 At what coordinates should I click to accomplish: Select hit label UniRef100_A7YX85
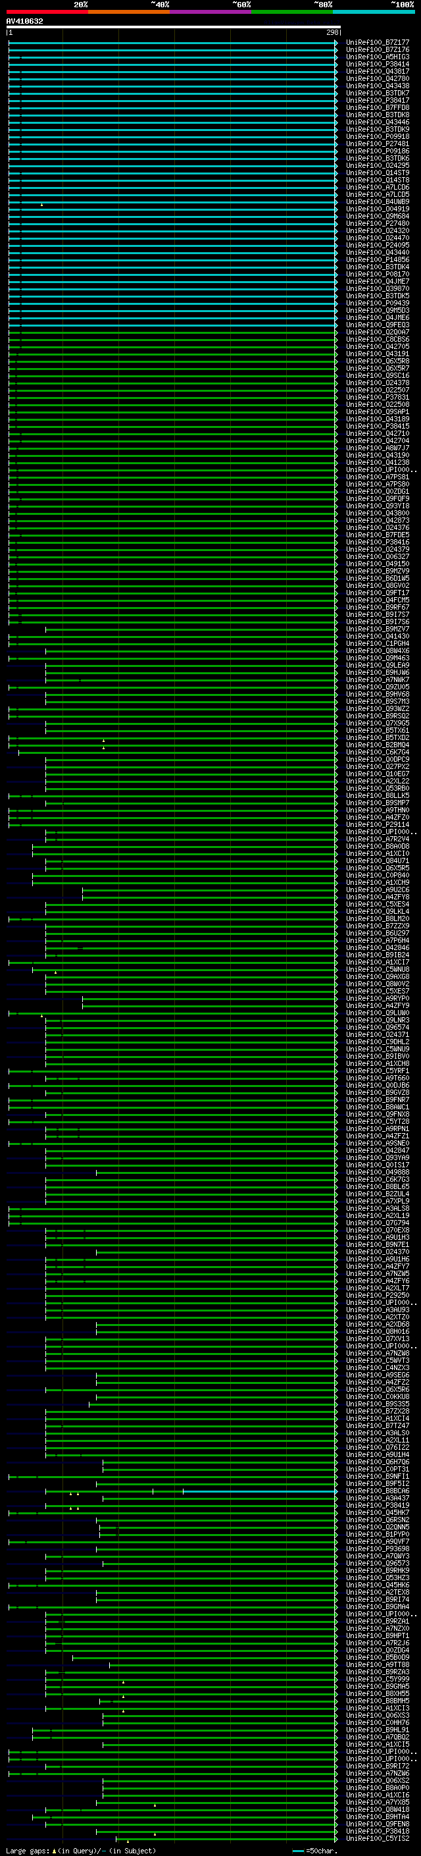click(x=378, y=1802)
